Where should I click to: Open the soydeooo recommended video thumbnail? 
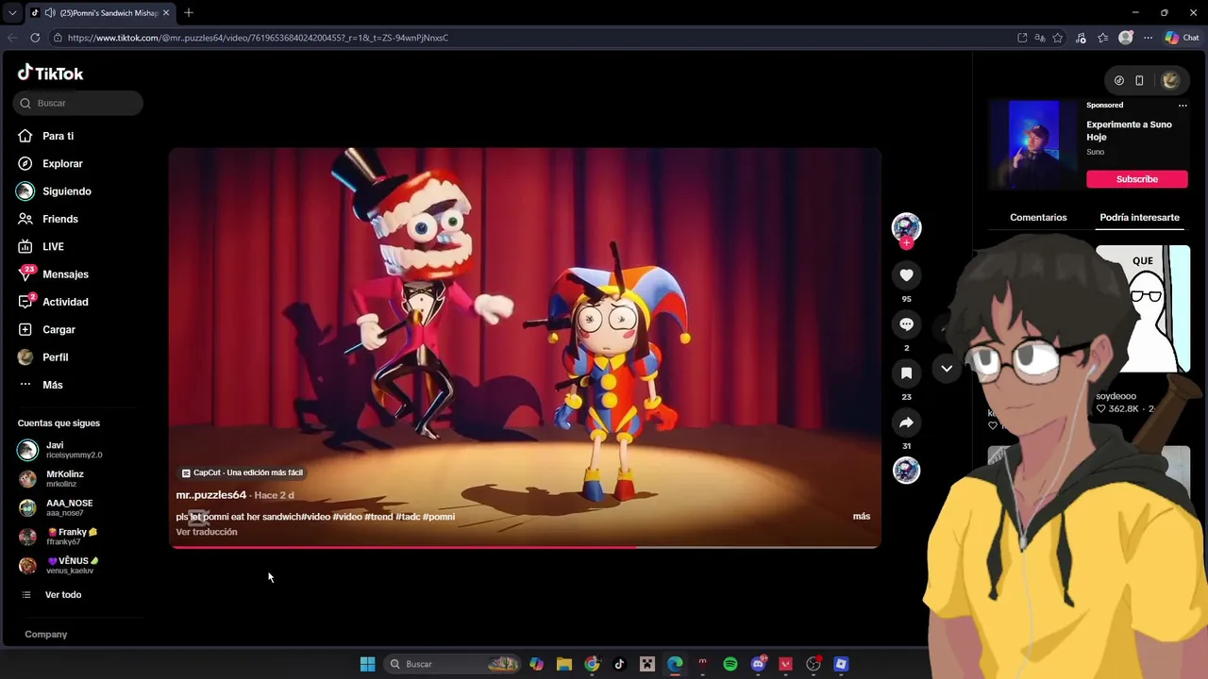pyautogui.click(x=1143, y=309)
